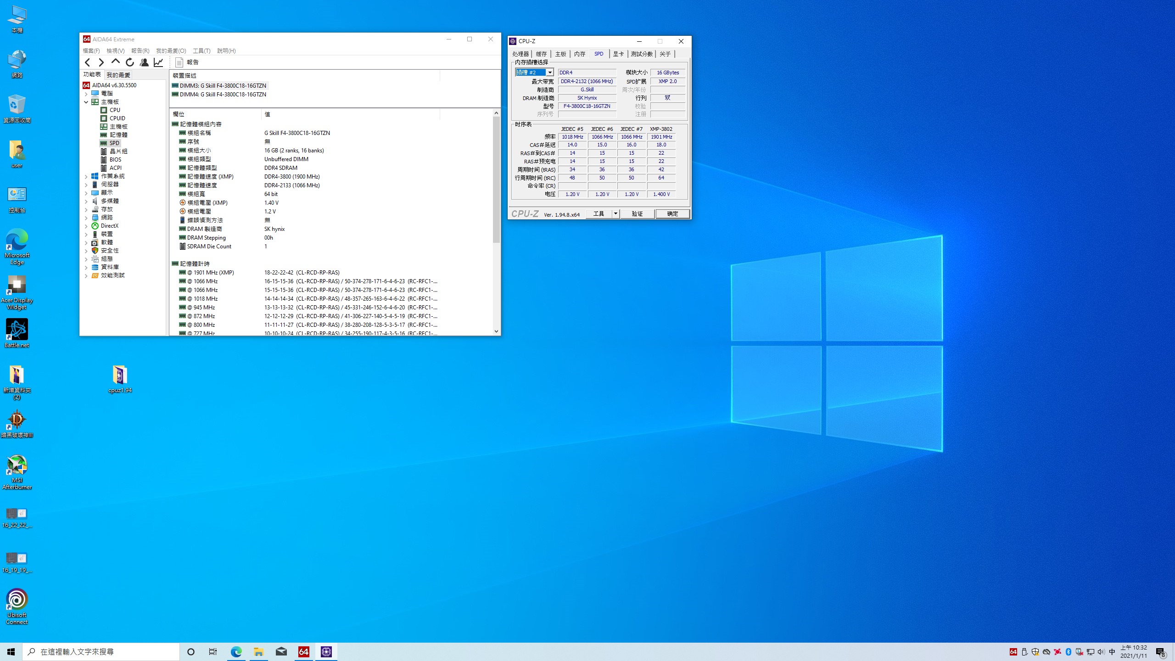Collapse the 主機板 motherboard tree node

tap(86, 102)
